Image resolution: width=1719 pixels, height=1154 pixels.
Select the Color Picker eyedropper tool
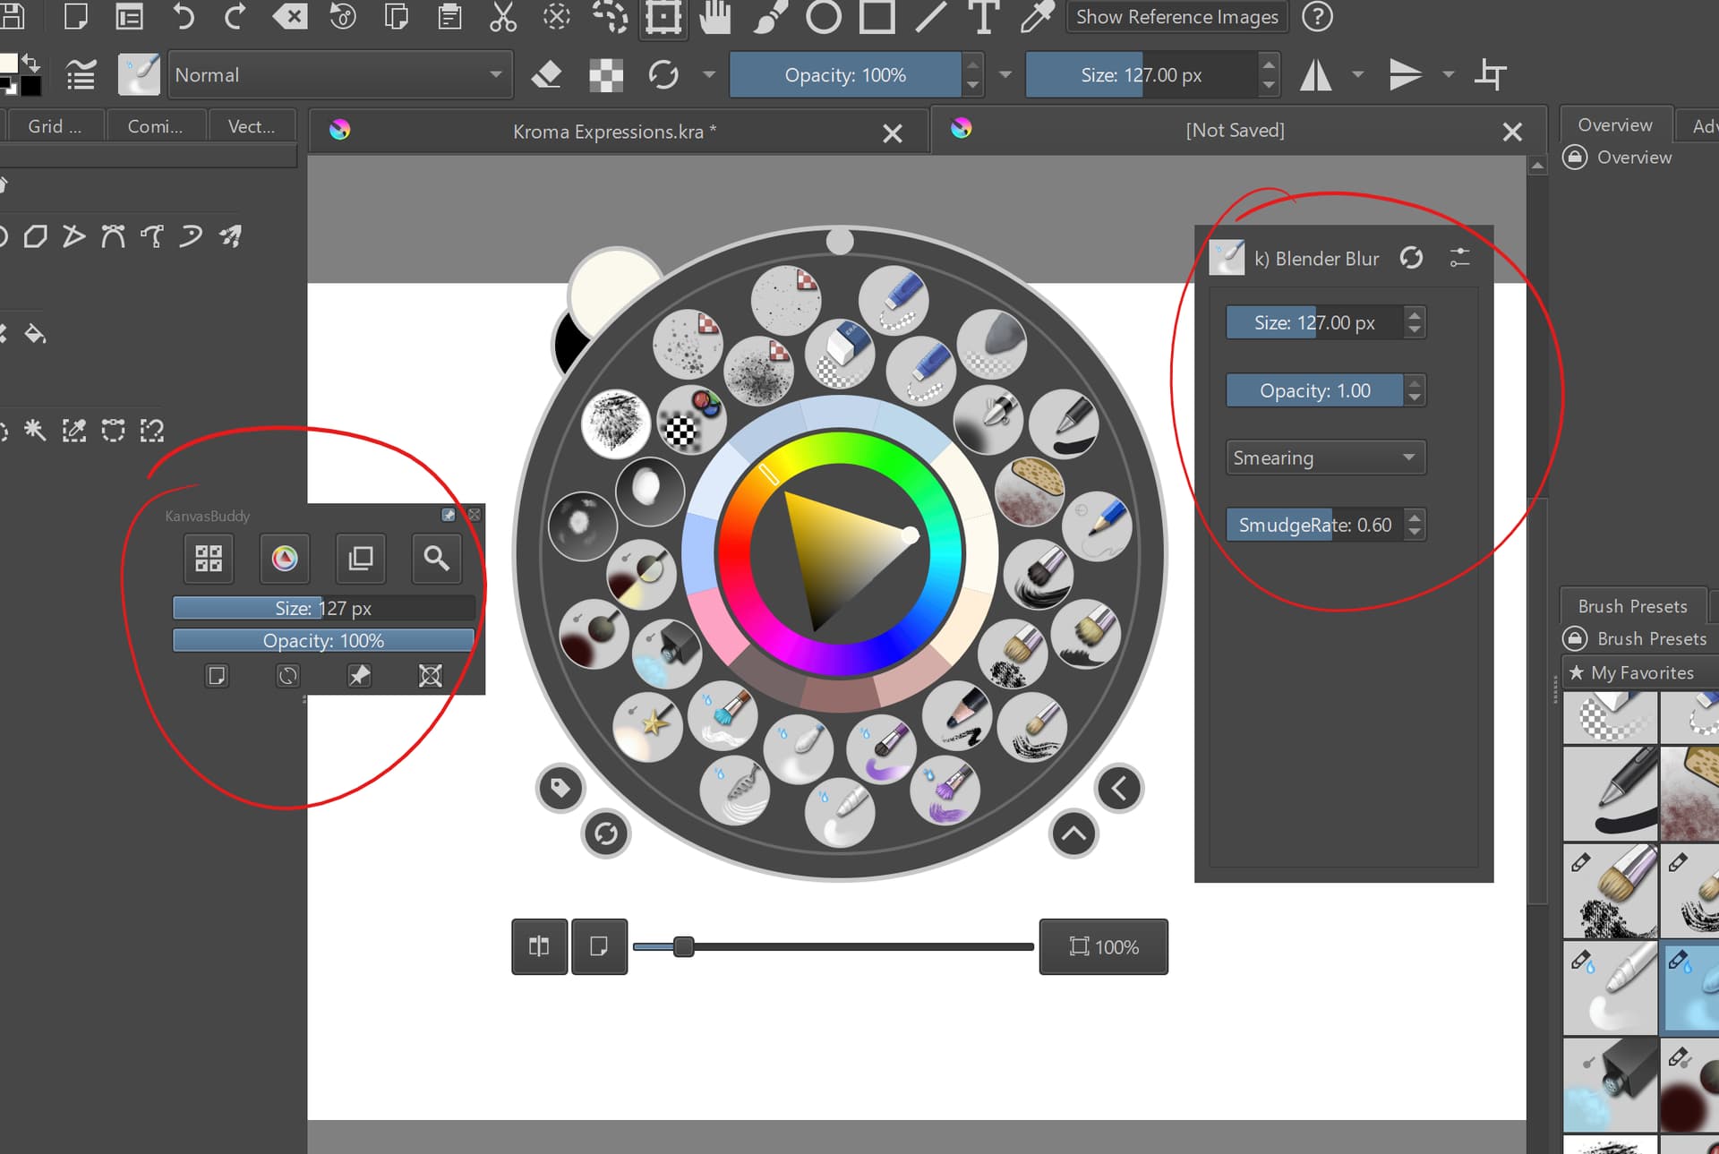(x=1037, y=17)
